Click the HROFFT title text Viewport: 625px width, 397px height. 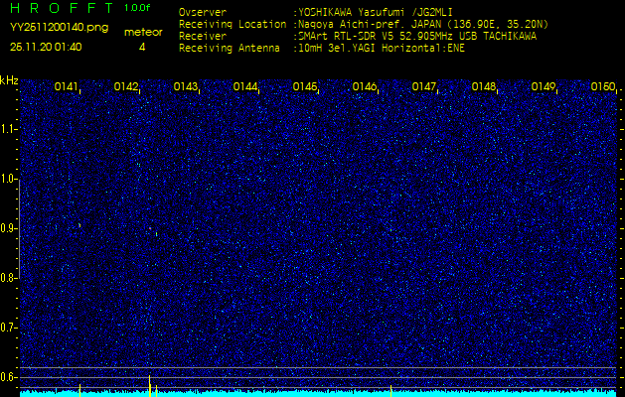click(63, 8)
